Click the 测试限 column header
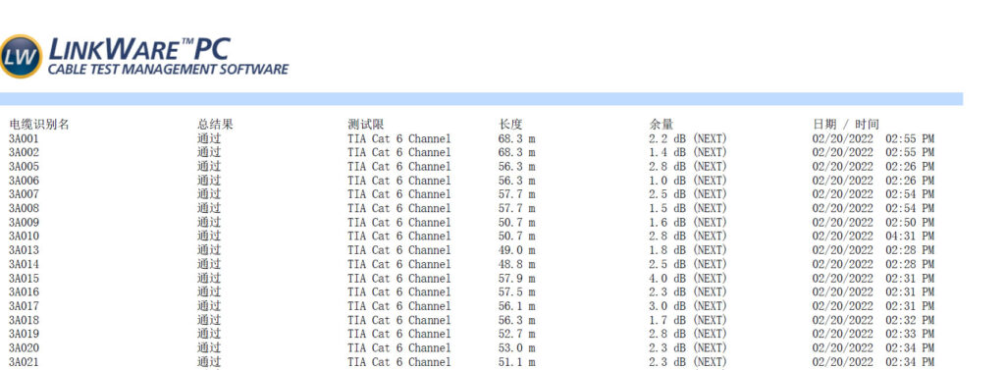 [x=365, y=125]
